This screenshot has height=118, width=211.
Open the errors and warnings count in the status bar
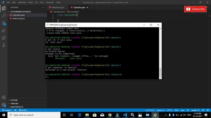[23, 110]
